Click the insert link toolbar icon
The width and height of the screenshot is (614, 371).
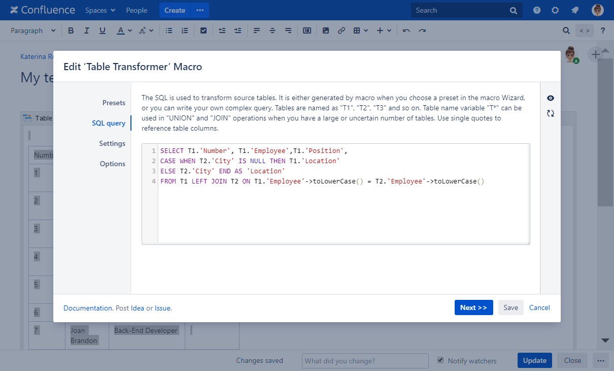point(342,30)
